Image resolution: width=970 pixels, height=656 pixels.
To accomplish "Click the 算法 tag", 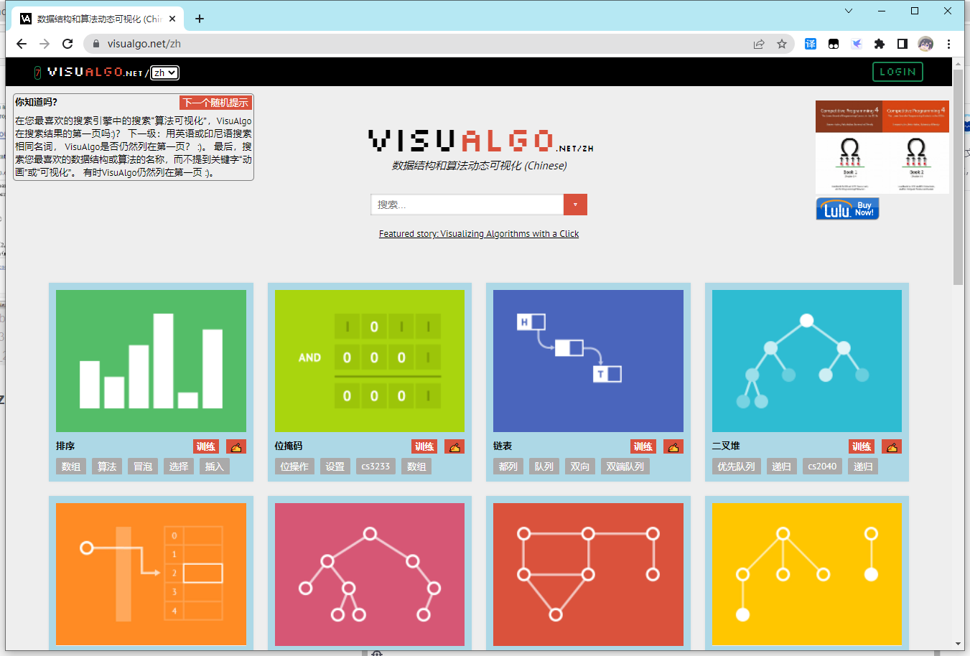I will coord(107,467).
